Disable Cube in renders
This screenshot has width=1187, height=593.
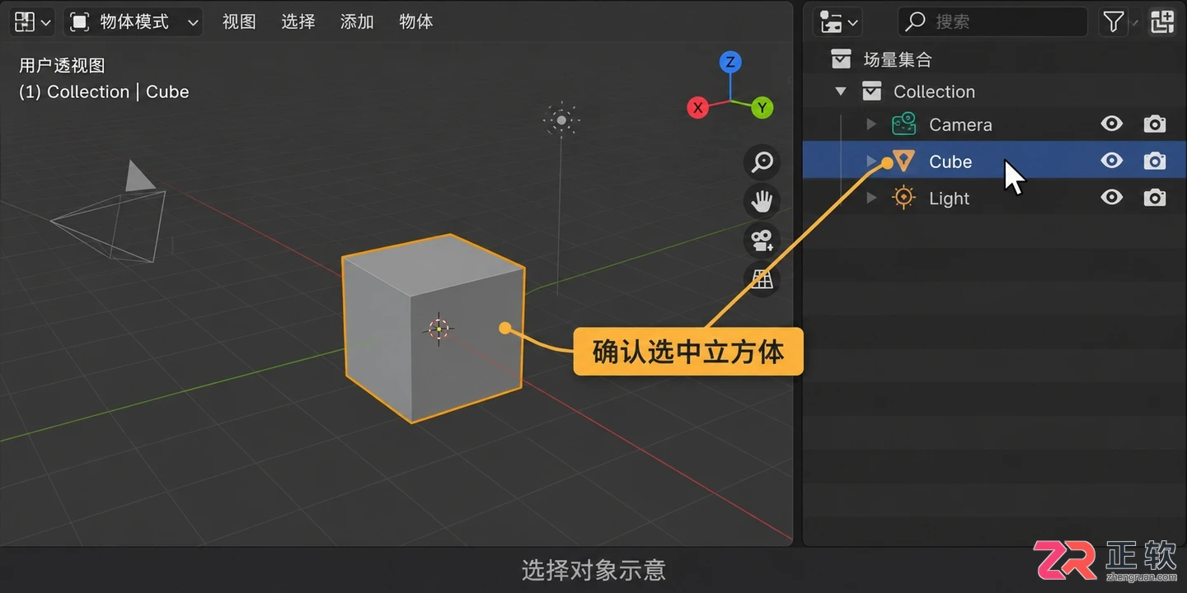click(x=1155, y=161)
